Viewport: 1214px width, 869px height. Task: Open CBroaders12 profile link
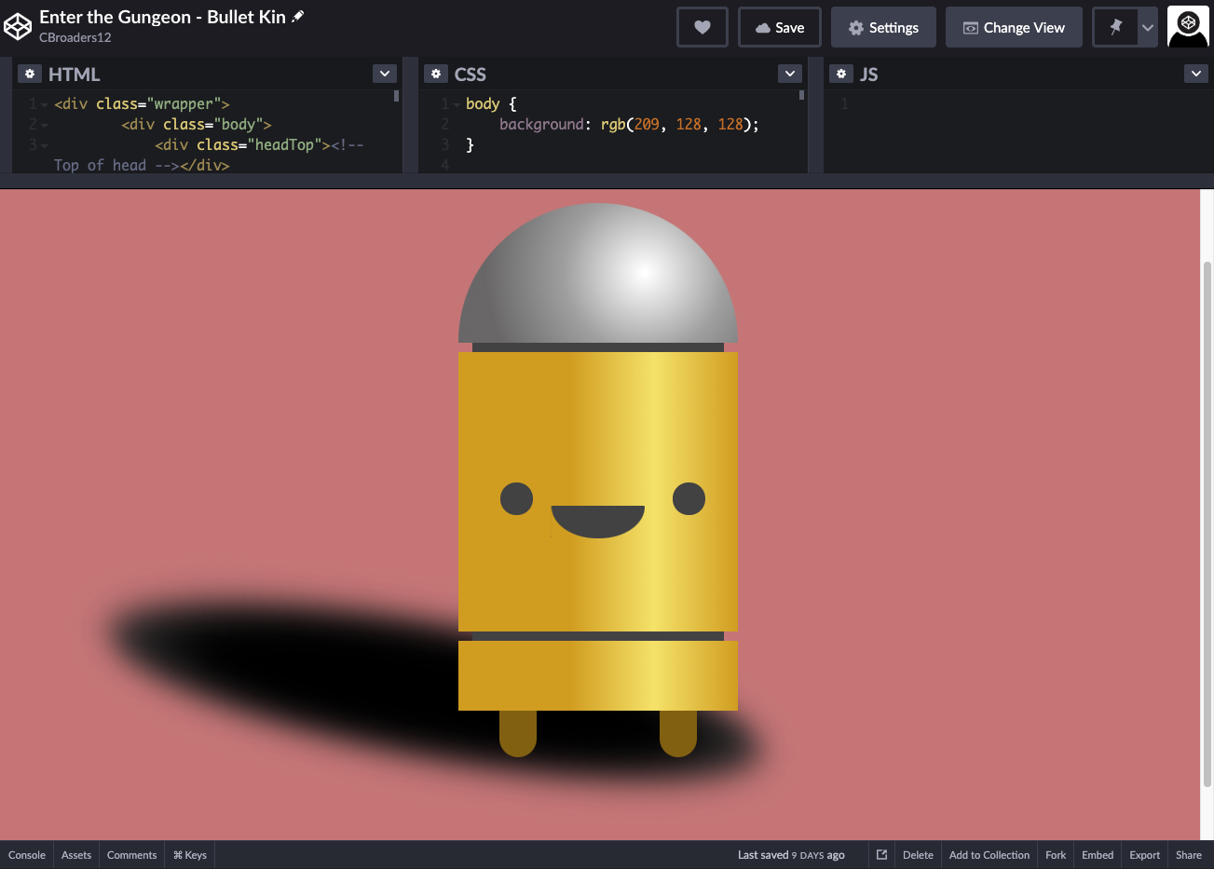click(x=75, y=37)
